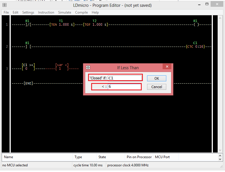Viewport: 225px width, 172px height.
Task: Click rung number 1
Action: [x=7, y=25]
